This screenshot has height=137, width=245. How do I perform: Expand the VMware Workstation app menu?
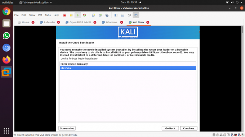[x=36, y=3]
